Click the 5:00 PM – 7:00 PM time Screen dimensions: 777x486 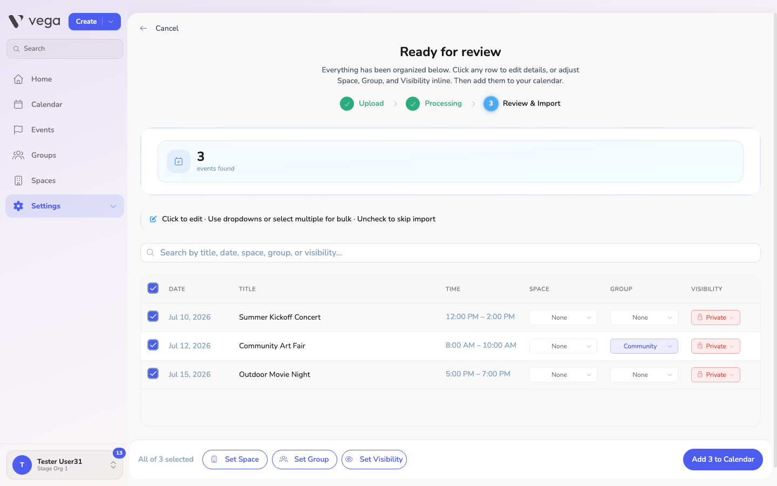coord(478,374)
